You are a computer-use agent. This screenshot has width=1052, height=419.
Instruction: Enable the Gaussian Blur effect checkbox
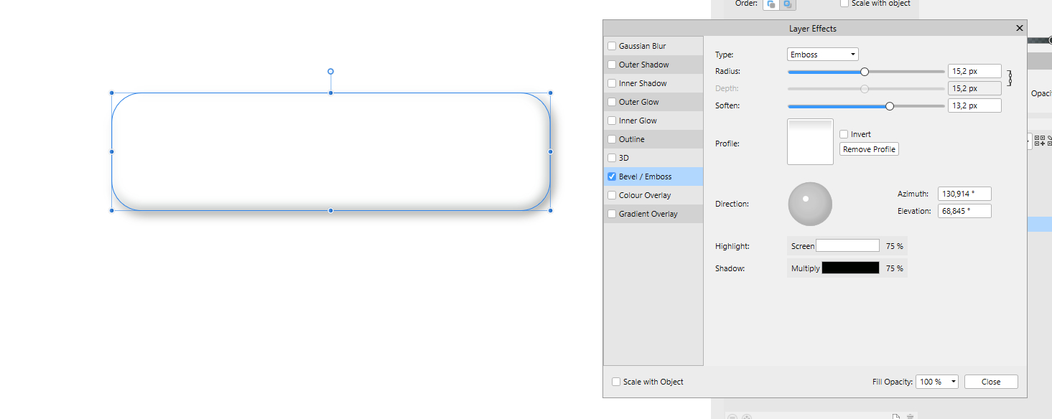point(612,46)
